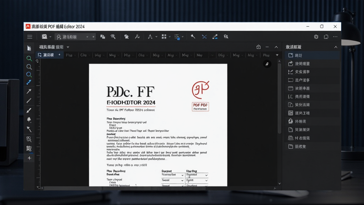Select right panel item with monitor icon

coord(312,80)
